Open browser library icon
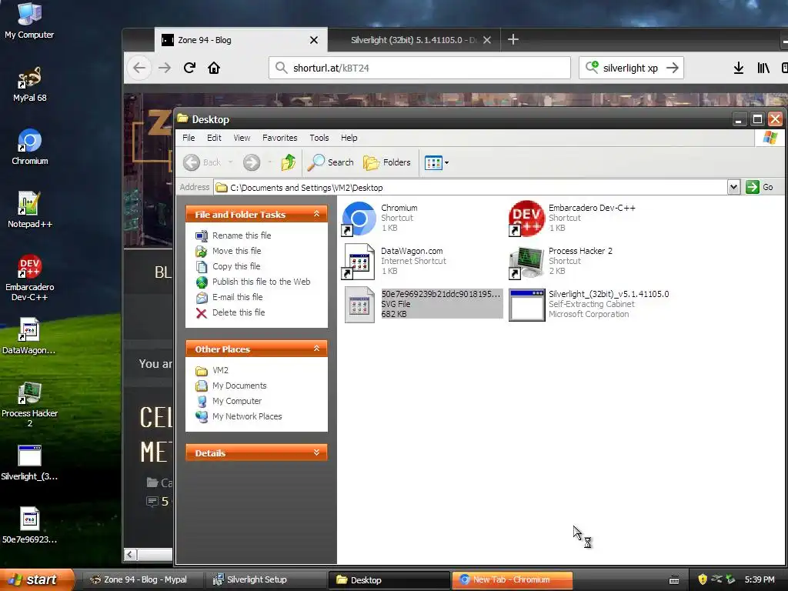 point(763,68)
